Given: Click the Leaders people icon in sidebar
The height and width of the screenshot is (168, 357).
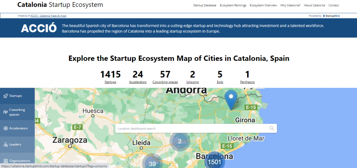Looking at the screenshot, I should (6, 144).
